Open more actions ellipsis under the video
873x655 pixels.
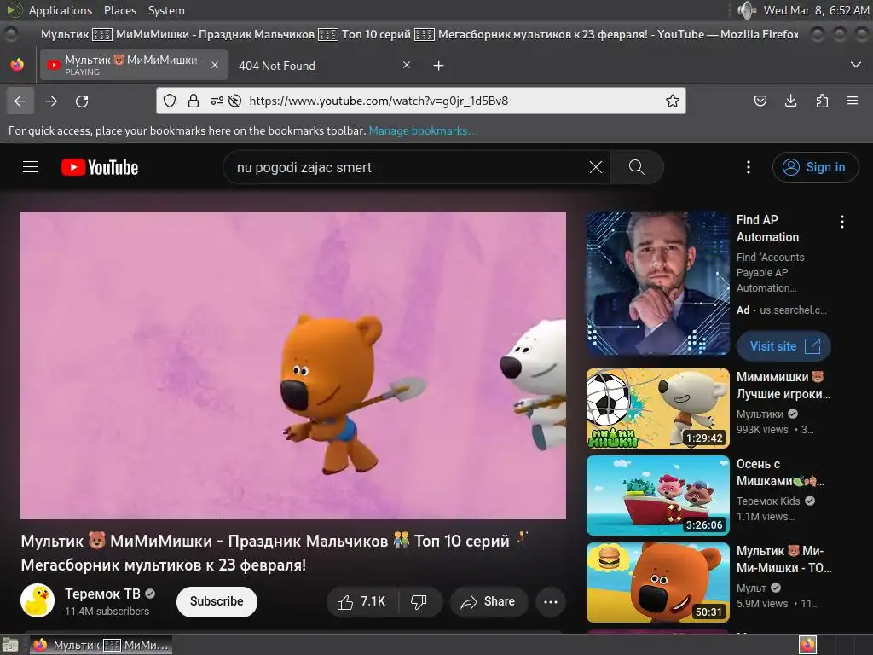pos(550,601)
